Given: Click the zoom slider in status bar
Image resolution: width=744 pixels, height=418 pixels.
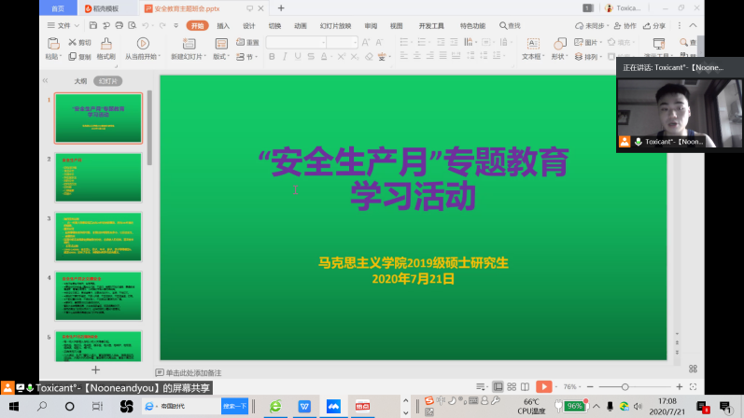Looking at the screenshot, I should pos(627,386).
